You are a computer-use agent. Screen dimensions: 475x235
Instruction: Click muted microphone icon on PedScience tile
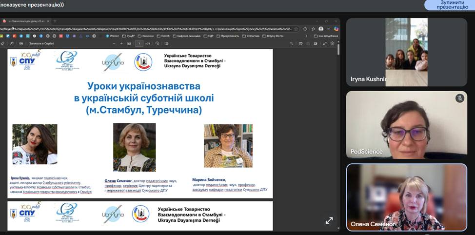tap(459, 98)
